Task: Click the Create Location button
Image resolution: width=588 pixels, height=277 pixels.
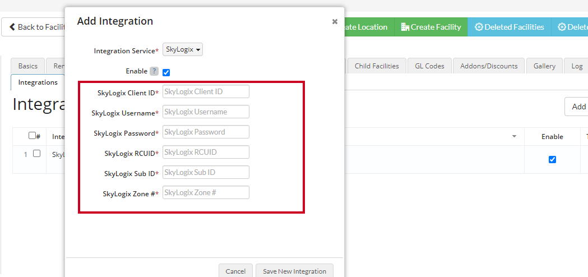Action: click(x=369, y=27)
